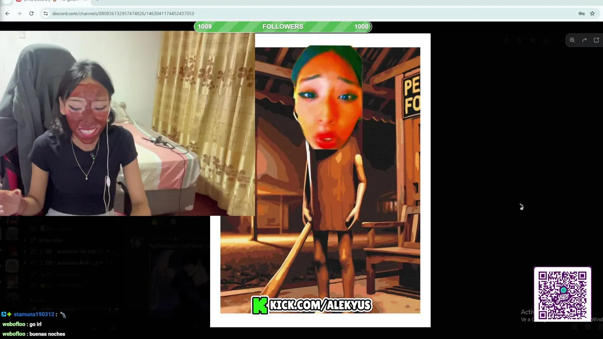Viewport: 603px width, 339px height.
Task: Zoom the image with magnifier icon
Action: (x=572, y=40)
